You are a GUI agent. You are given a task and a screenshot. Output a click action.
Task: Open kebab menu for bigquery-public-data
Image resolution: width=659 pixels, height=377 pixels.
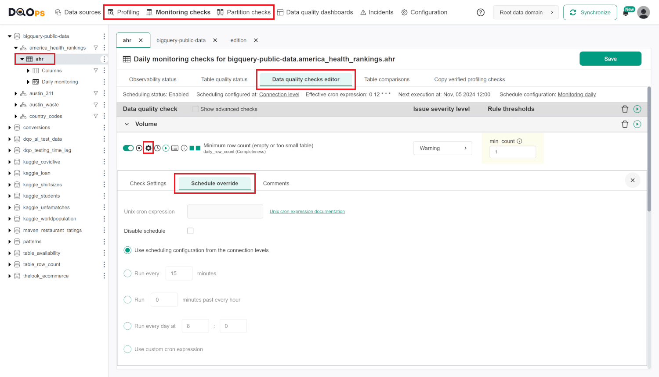click(x=104, y=36)
